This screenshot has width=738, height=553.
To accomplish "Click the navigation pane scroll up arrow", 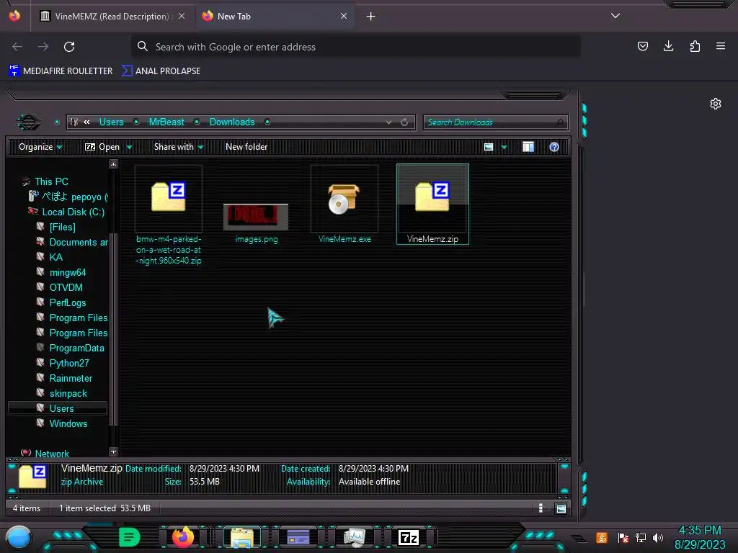I will tap(113, 163).
